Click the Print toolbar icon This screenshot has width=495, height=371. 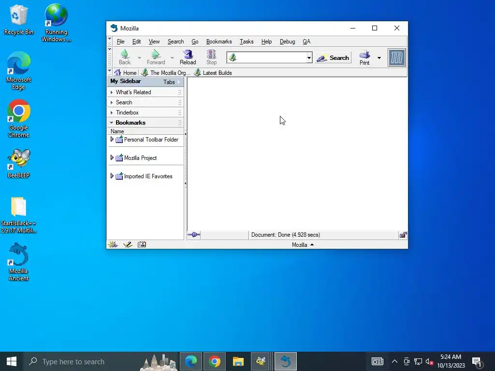tap(364, 55)
